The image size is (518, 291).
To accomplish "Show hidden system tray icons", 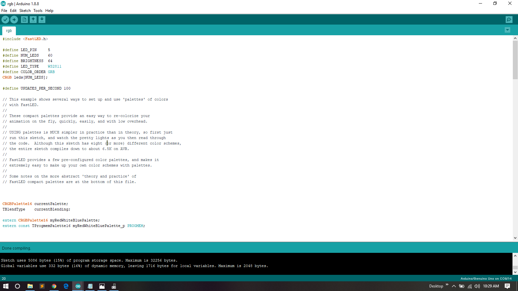I will pos(454,286).
